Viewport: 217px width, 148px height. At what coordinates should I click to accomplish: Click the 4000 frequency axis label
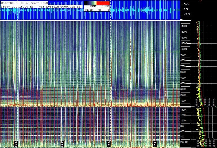point(183,83)
